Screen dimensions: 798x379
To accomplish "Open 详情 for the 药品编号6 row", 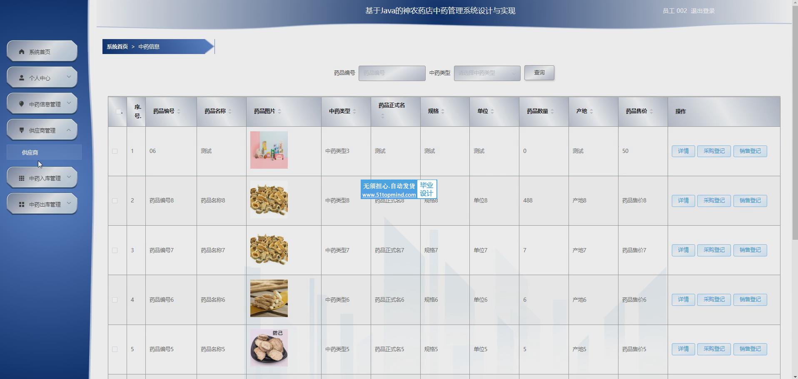I will pyautogui.click(x=683, y=300).
